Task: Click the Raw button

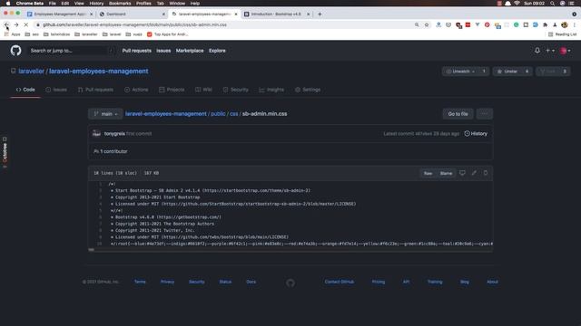Action: point(428,173)
